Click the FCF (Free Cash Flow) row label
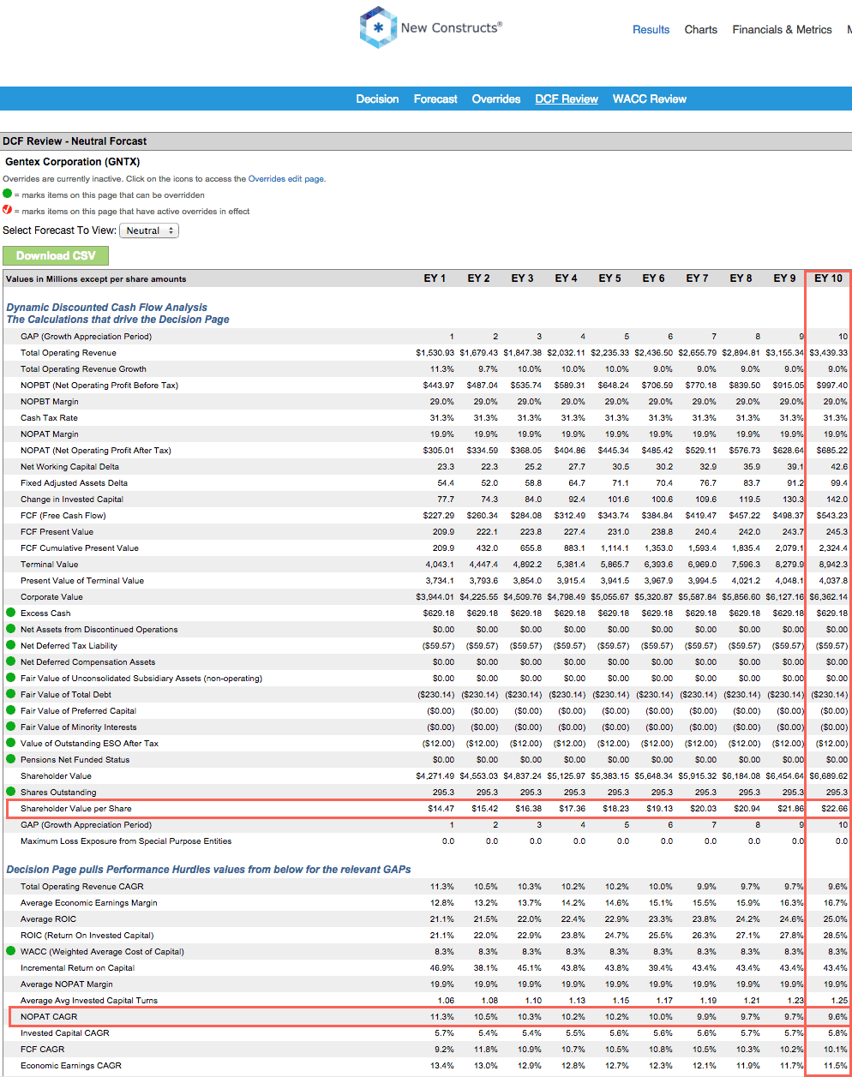 pos(63,515)
